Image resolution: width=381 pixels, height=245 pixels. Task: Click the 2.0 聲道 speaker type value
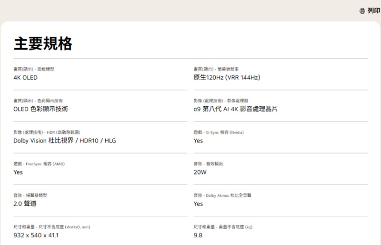tap(25, 204)
